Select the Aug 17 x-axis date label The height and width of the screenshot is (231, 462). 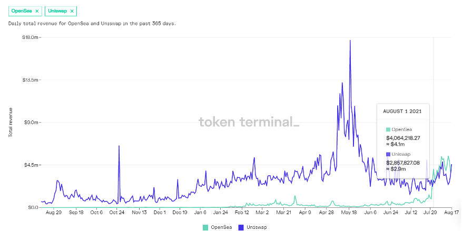coord(451,213)
